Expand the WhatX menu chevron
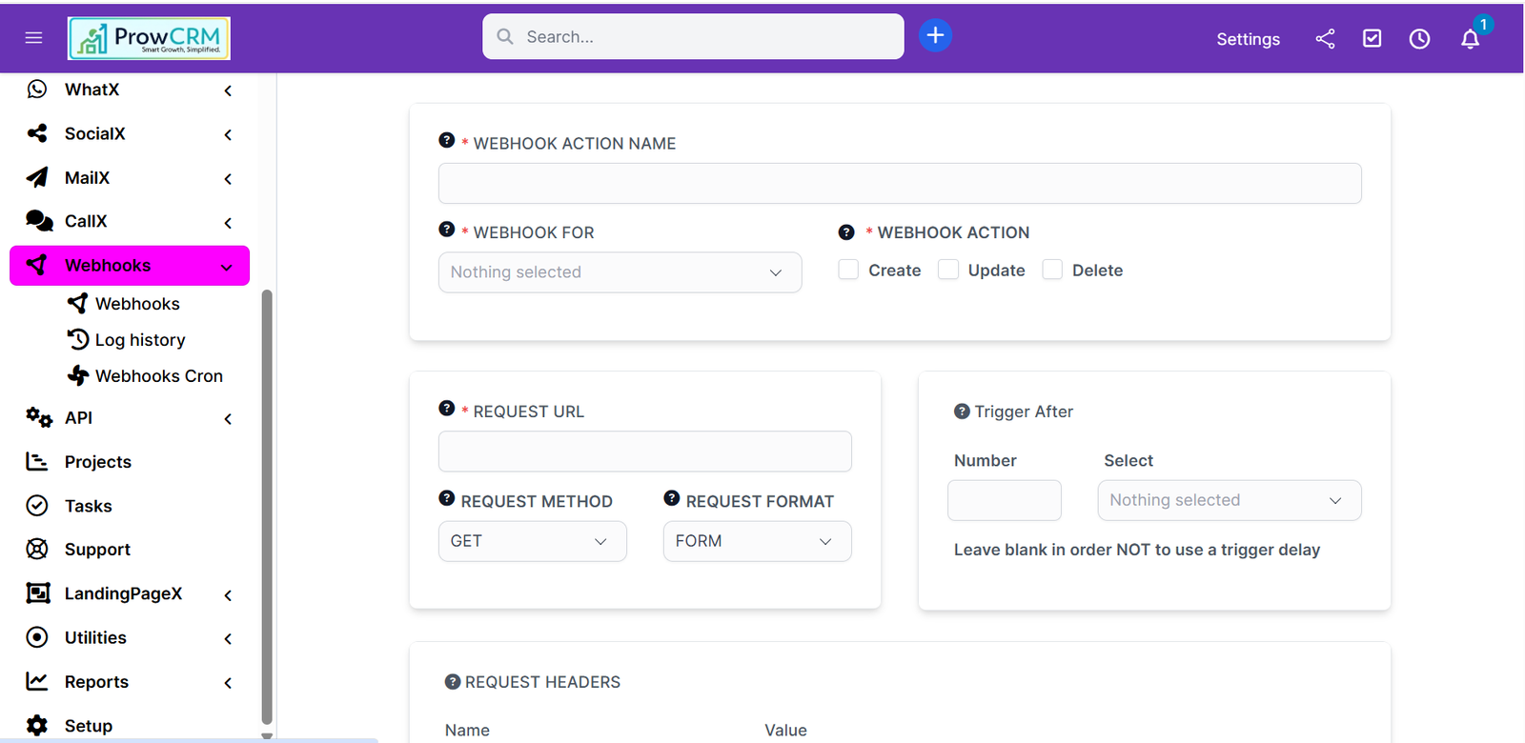 pos(228,90)
